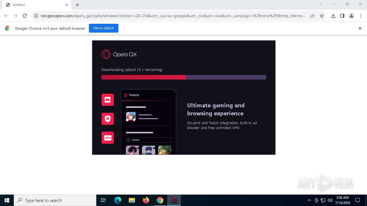Click the taskbar search box
The height and width of the screenshot is (206, 367).
tap(55, 200)
